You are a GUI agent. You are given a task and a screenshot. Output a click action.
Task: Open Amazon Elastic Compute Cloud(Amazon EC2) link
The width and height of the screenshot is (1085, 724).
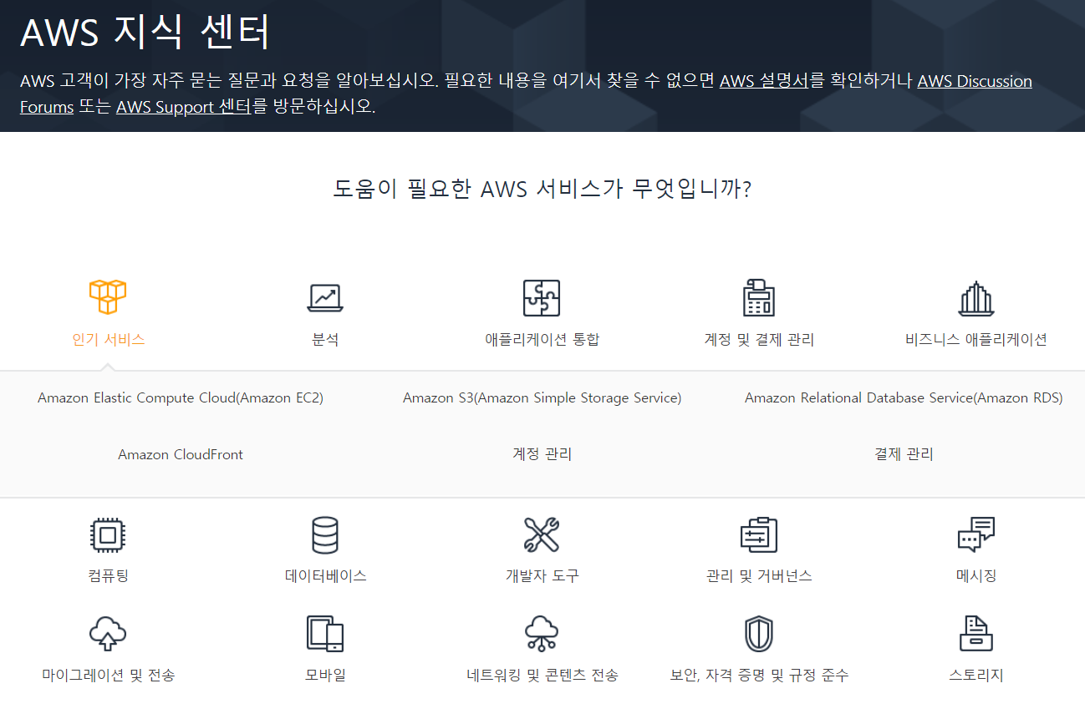coord(181,398)
